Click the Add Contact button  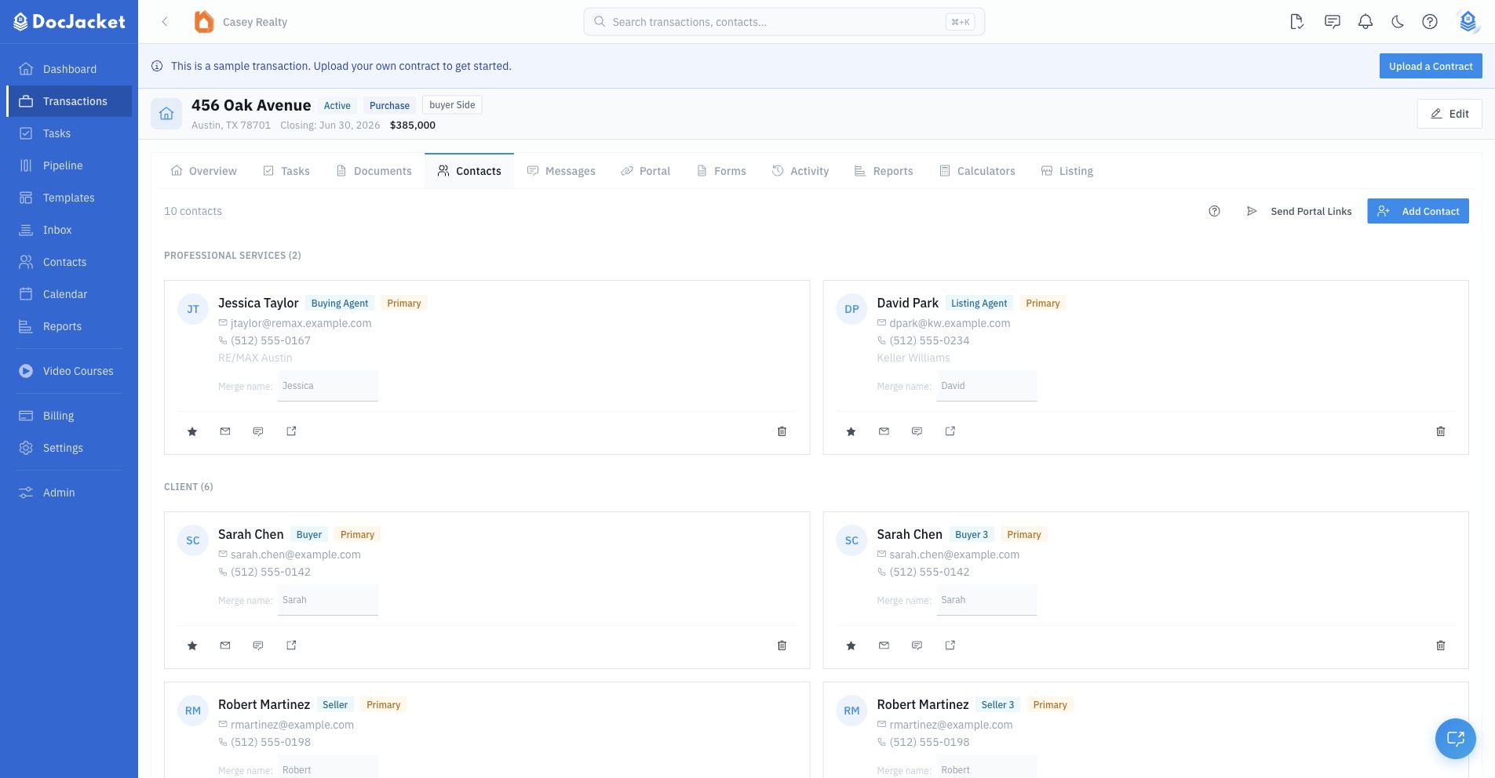(1418, 211)
